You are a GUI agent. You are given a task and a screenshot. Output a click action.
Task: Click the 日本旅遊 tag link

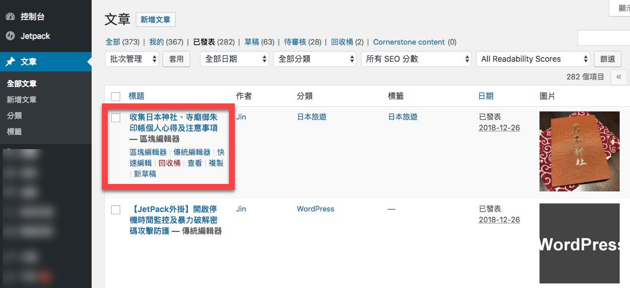[x=403, y=117]
